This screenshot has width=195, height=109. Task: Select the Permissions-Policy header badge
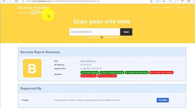(107, 76)
